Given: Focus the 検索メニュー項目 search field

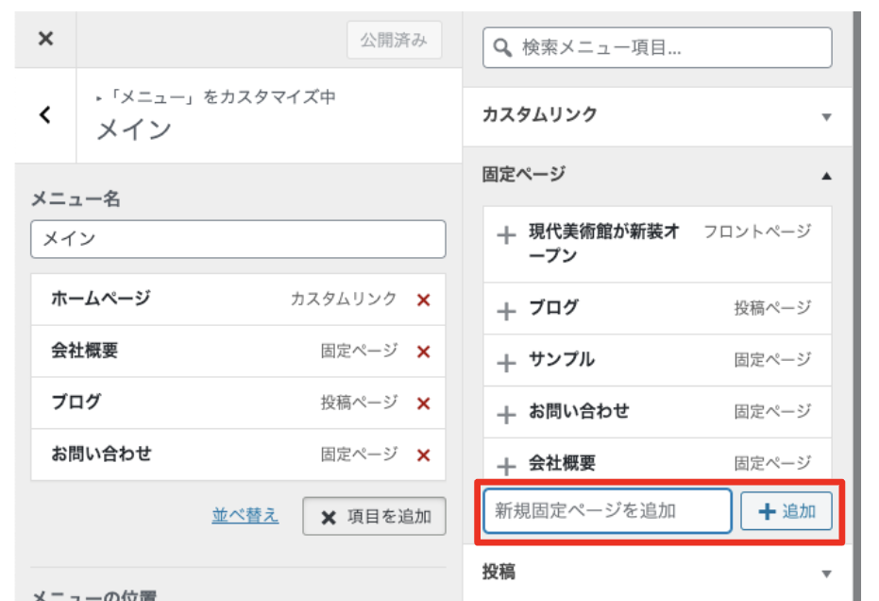Looking at the screenshot, I should 657,47.
